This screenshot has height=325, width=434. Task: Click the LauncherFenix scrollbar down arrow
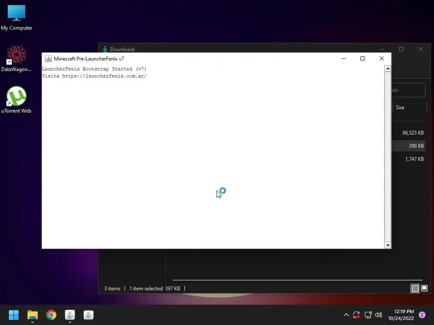click(388, 245)
